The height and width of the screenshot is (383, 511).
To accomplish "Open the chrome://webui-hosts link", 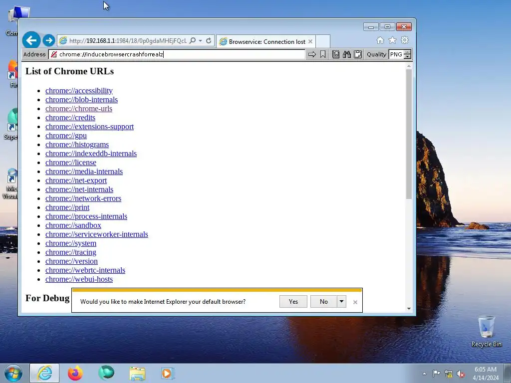I will [79, 279].
